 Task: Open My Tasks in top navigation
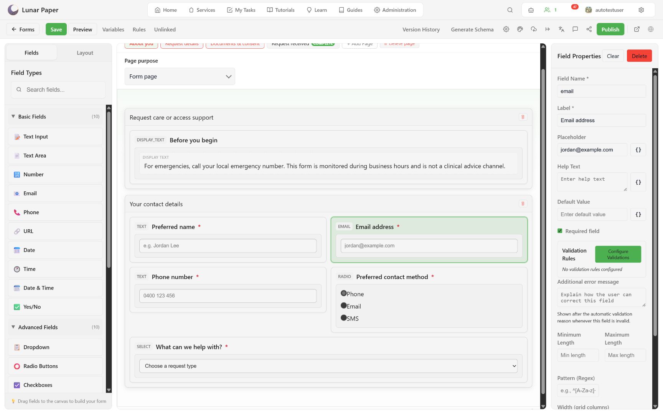[x=241, y=10]
